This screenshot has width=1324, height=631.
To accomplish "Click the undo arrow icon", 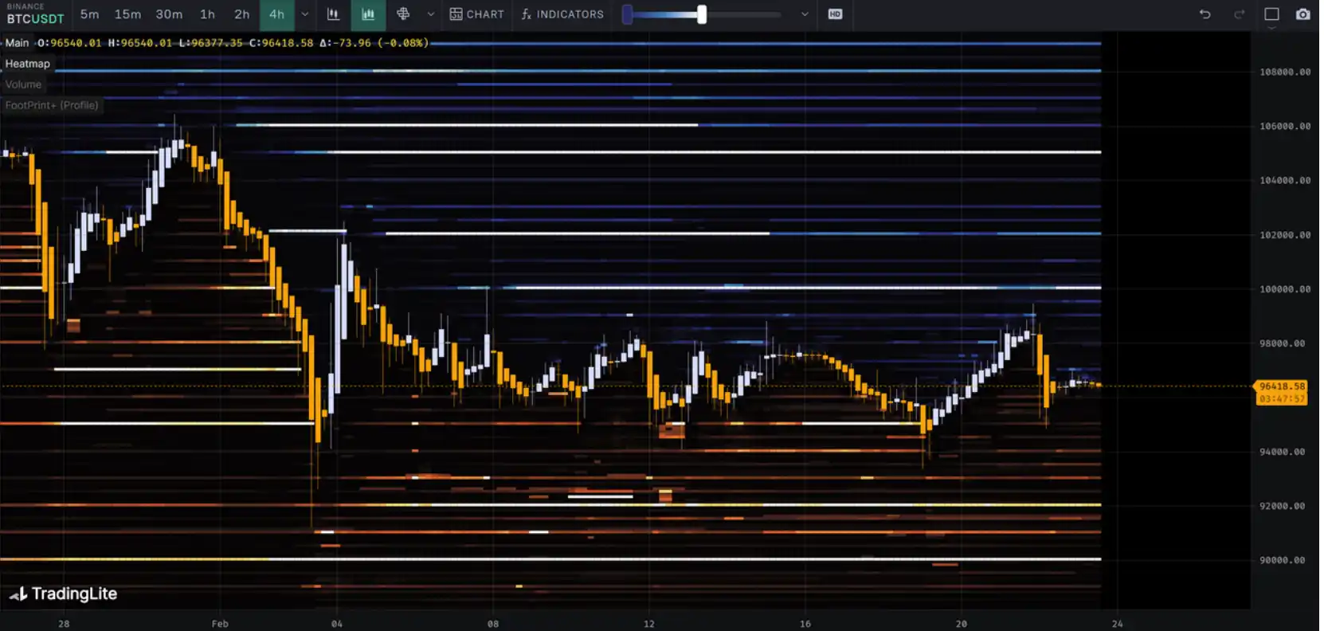I will (1205, 14).
